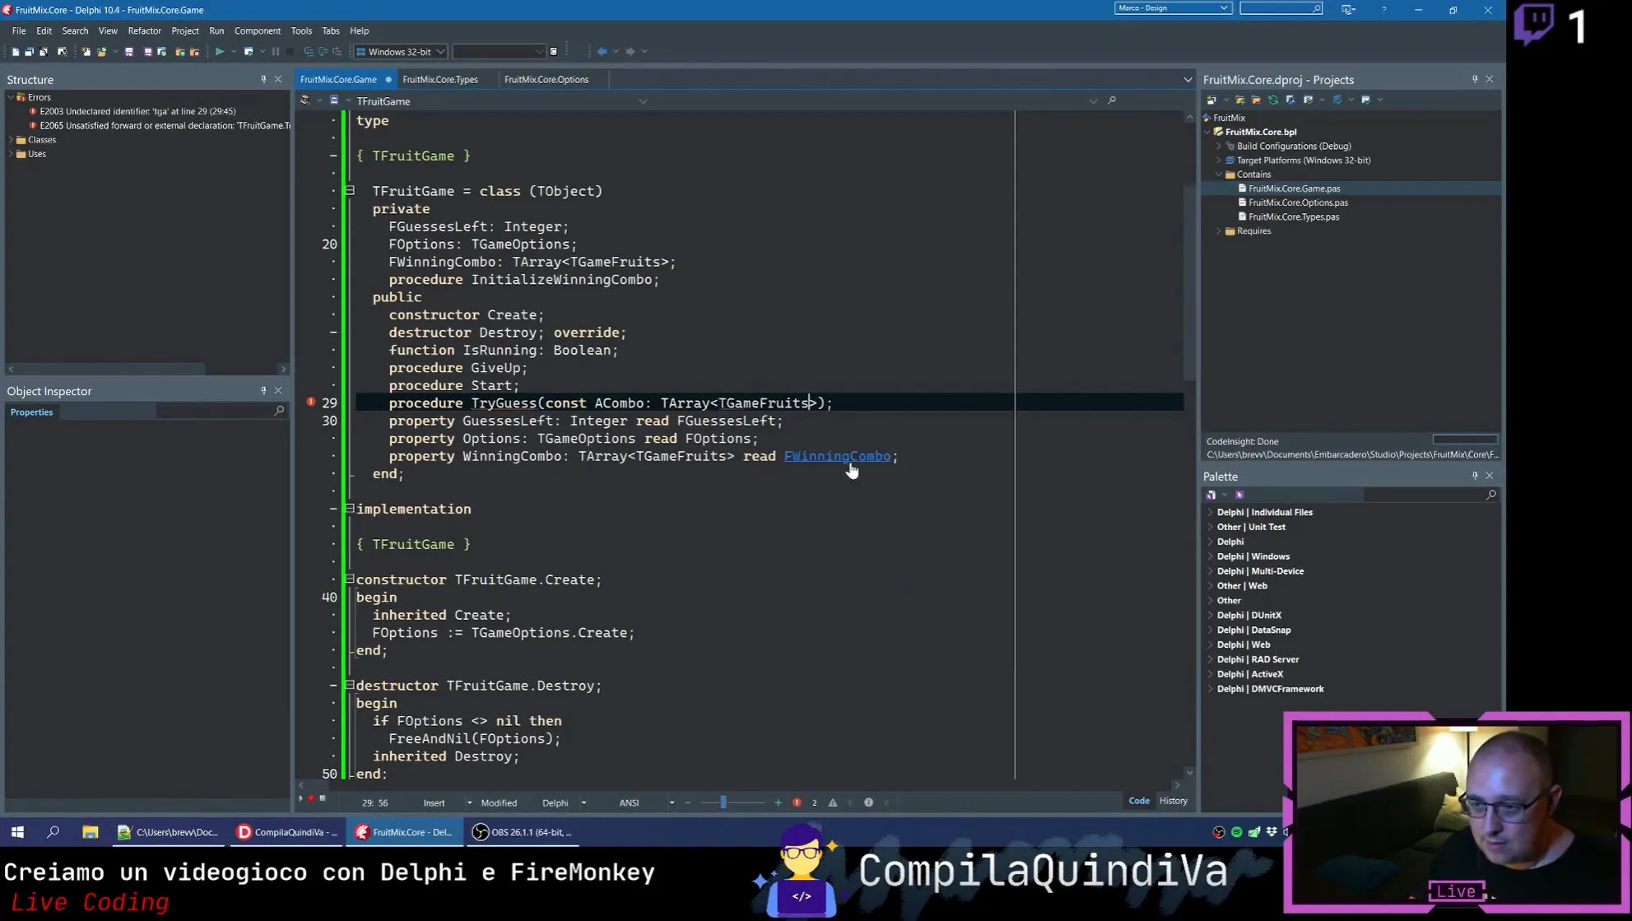Open FruitMix.Core.Options.pas in Projects tree

pos(1298,202)
